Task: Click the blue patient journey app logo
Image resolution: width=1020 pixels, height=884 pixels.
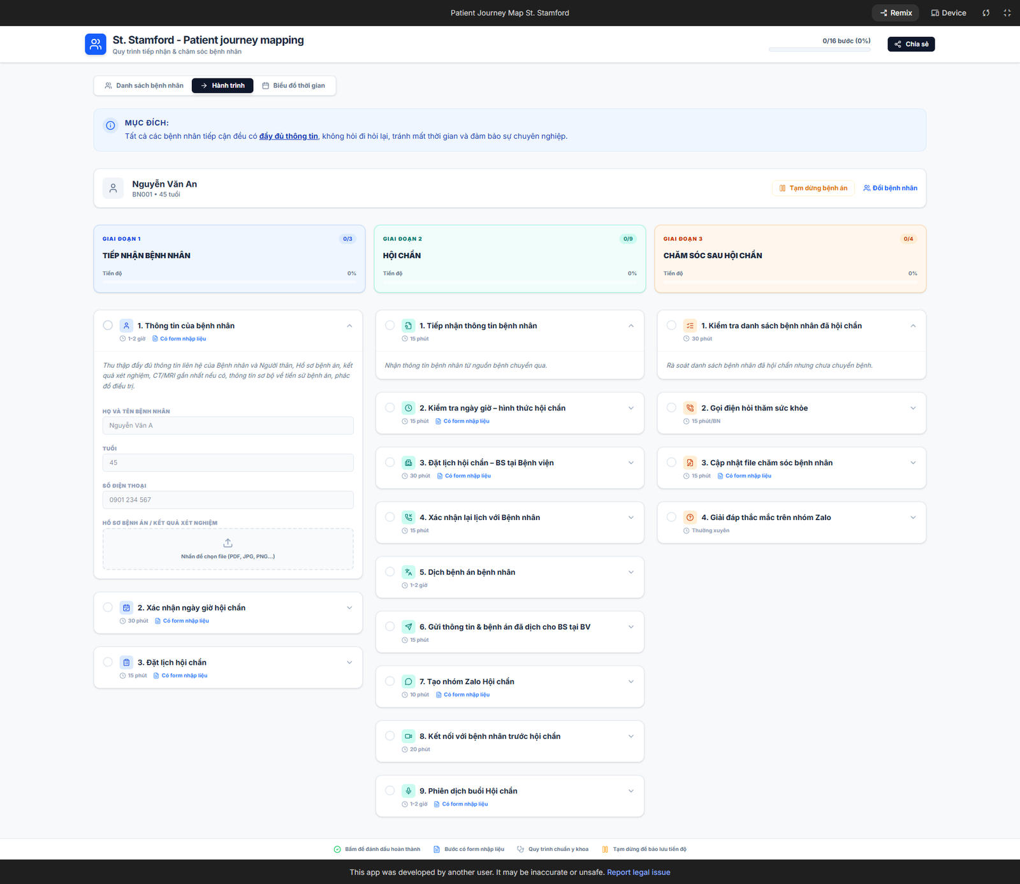Action: 96,44
